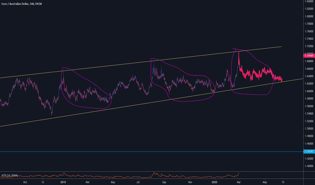Click the 2019 label on the time axis
315x185 pixels.
pyautogui.click(x=63, y=182)
